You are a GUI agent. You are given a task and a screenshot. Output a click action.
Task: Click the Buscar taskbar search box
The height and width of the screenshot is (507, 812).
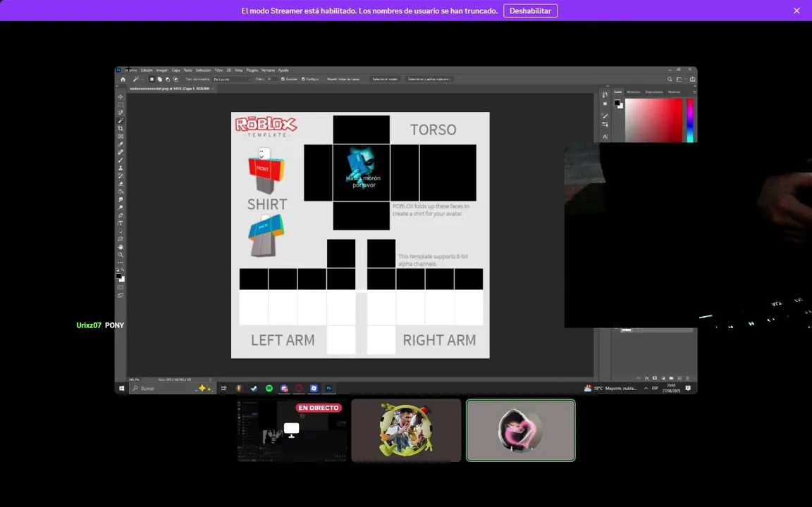tap(173, 388)
